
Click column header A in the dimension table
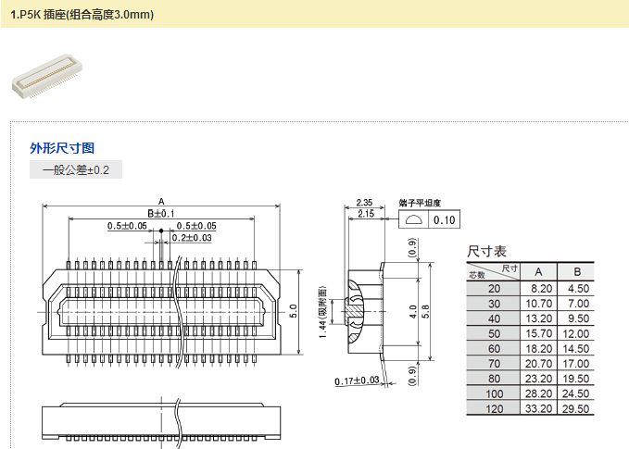pos(538,271)
